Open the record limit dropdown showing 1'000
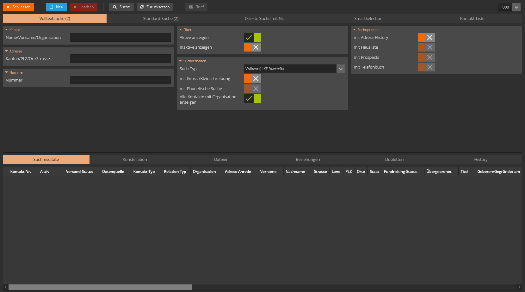 (516, 7)
